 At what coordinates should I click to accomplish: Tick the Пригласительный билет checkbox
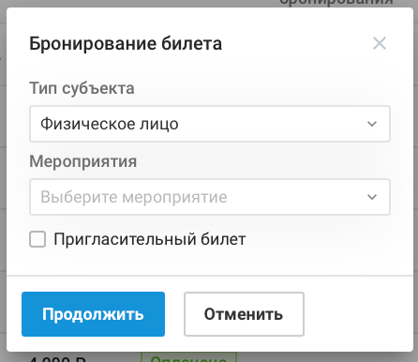[37, 239]
